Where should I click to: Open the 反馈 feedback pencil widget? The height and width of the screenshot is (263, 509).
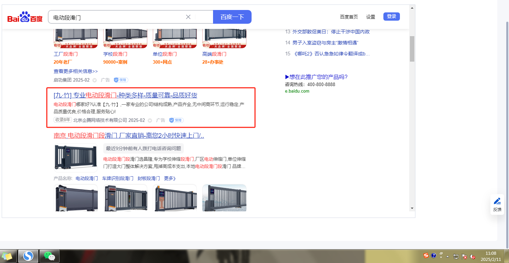497,204
